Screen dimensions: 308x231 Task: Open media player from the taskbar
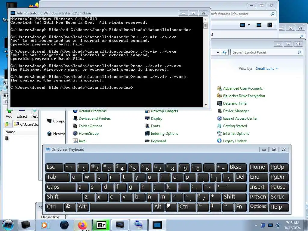(x=45, y=225)
